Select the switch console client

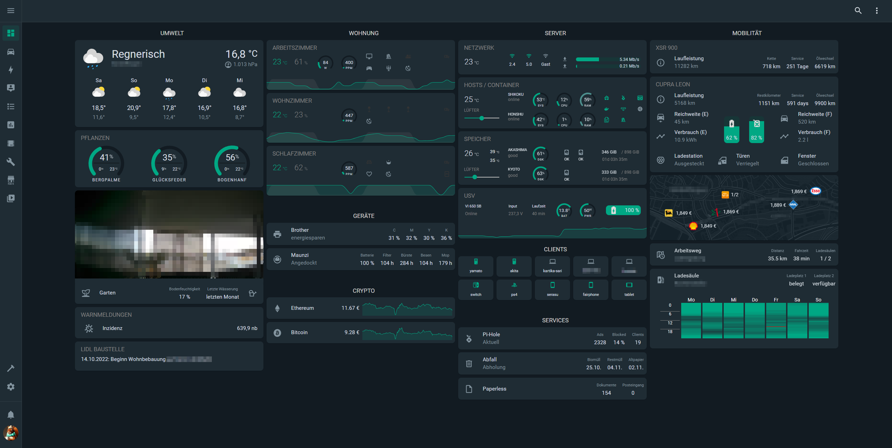476,290
